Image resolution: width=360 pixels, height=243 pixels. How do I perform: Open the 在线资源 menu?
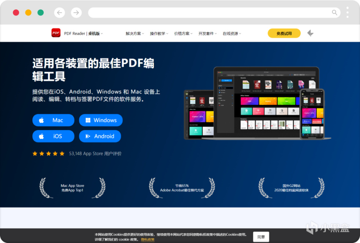click(232, 33)
